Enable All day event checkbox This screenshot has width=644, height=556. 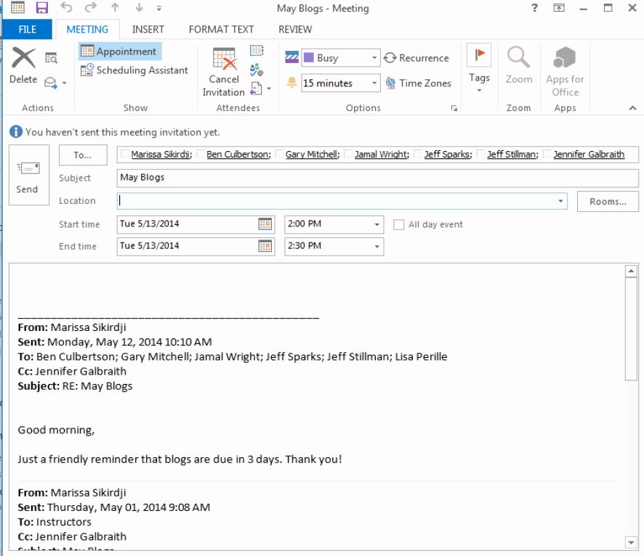[x=398, y=225]
